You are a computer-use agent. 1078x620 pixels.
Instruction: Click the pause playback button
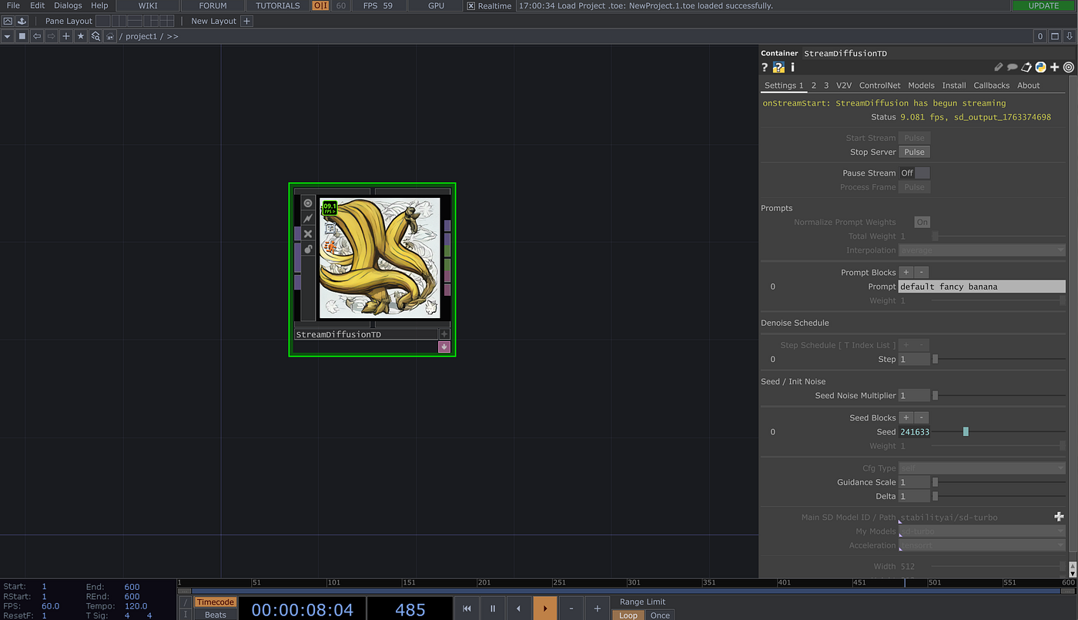tap(493, 608)
